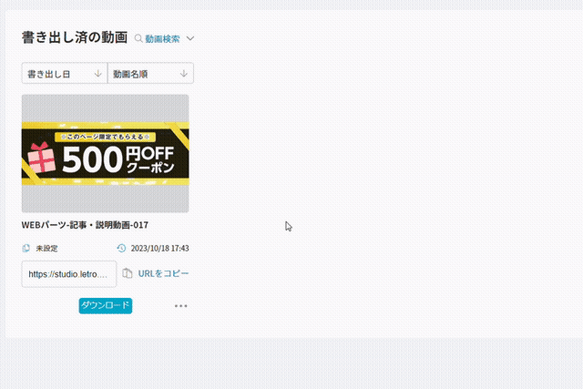Expand the chevron next to 動画検索
Screen dimensions: 583x389
[x=190, y=39]
